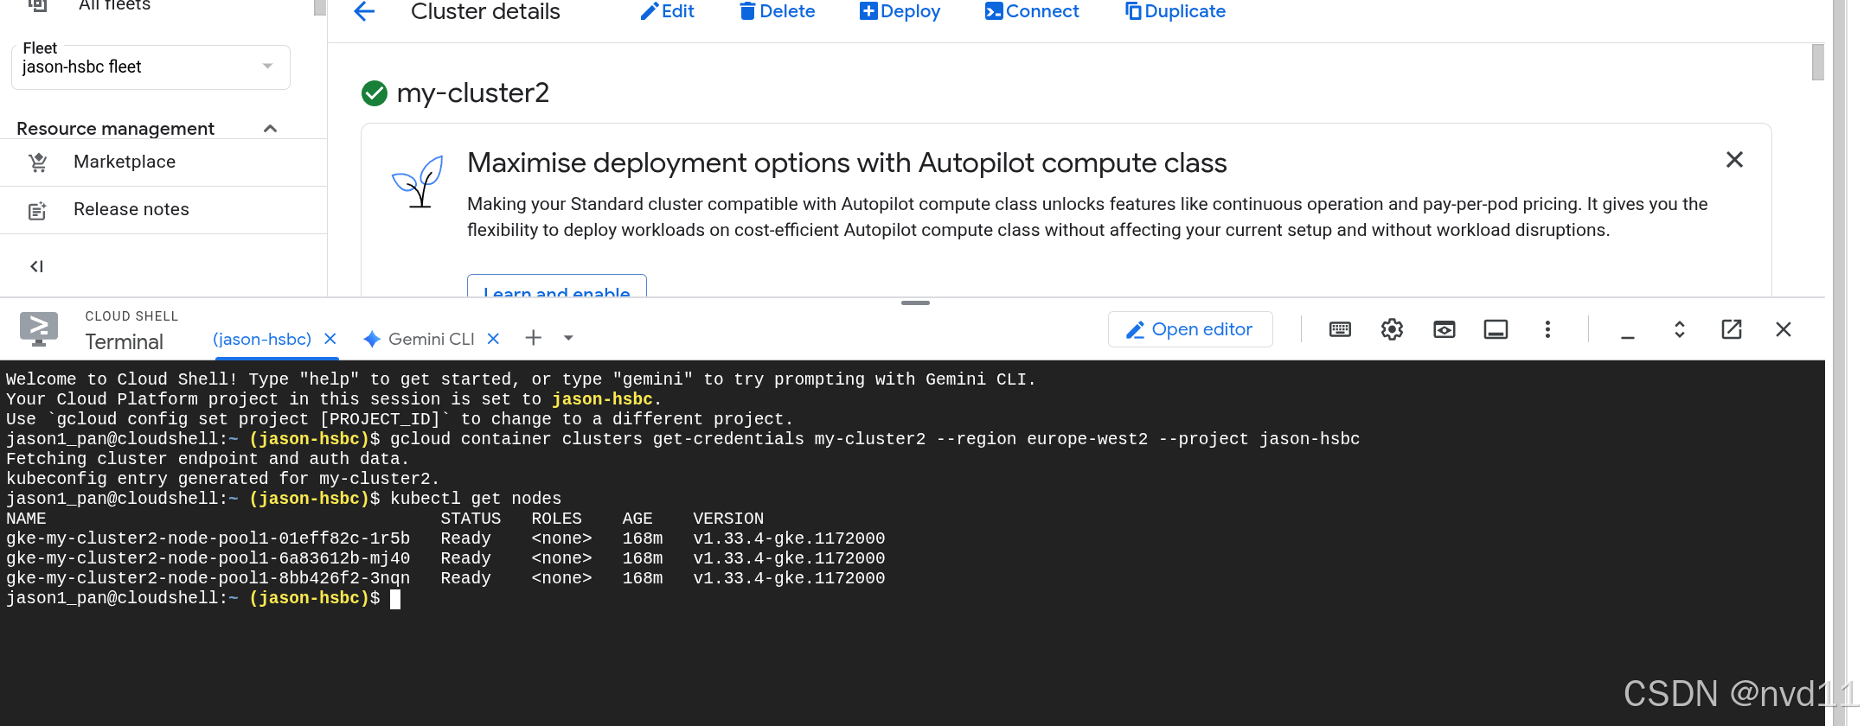This screenshot has width=1864, height=726.
Task: Click the session information screen icon
Action: pyautogui.click(x=1496, y=329)
